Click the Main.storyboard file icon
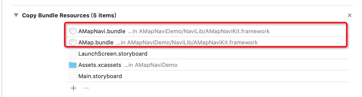This screenshot has height=97, width=362. pos(73,76)
